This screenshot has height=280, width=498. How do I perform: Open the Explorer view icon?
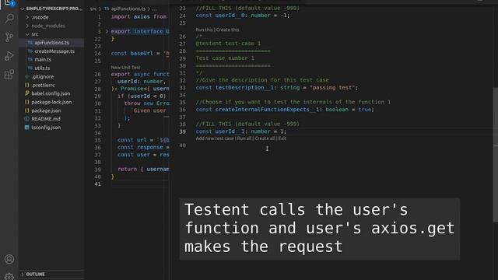click(x=9, y=2)
